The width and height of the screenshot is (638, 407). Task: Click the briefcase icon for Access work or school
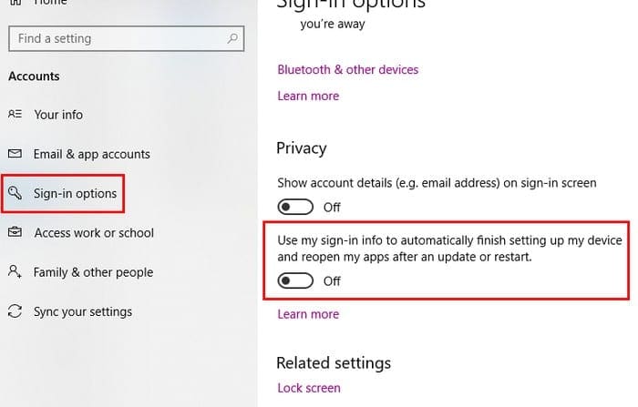15,232
